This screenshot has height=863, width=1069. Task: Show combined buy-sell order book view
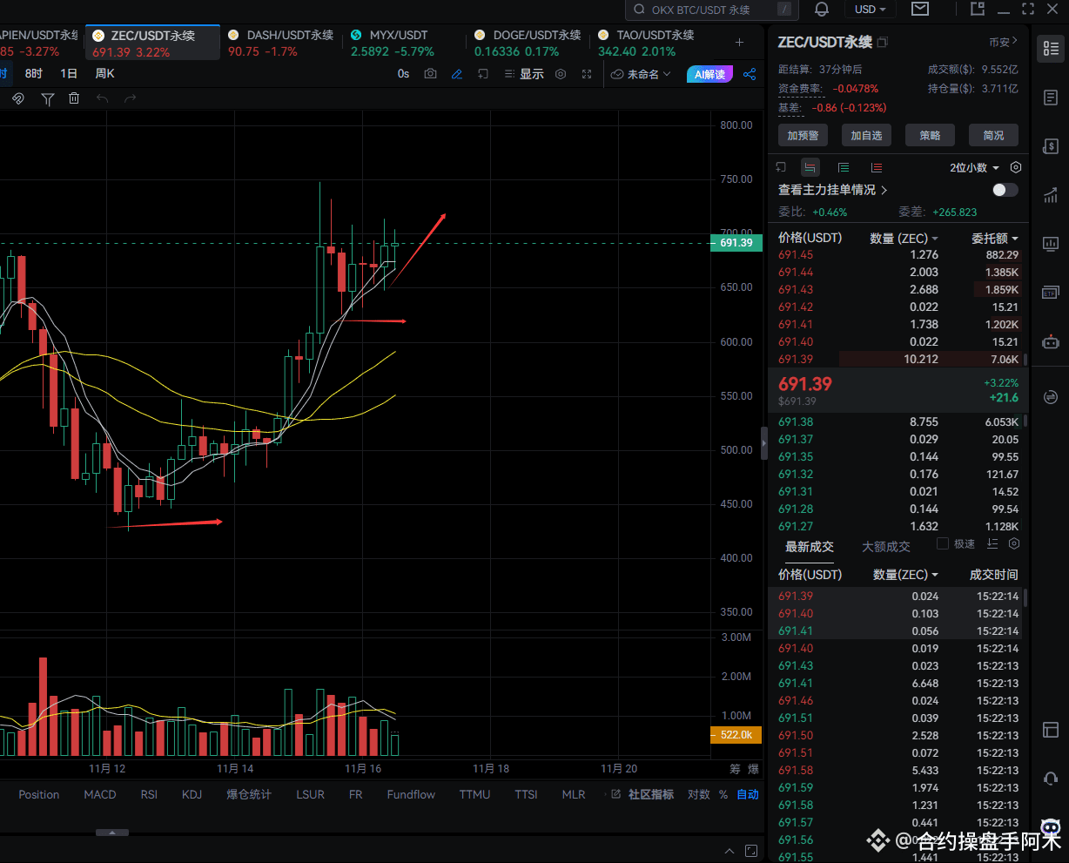[810, 167]
